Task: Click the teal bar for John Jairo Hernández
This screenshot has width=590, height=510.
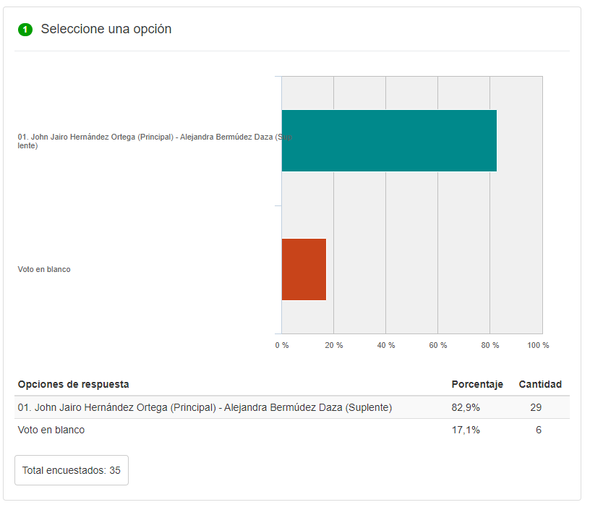Action: coord(389,141)
